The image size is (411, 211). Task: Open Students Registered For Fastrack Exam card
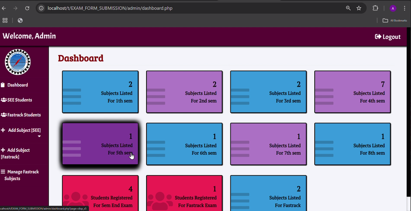click(x=184, y=193)
